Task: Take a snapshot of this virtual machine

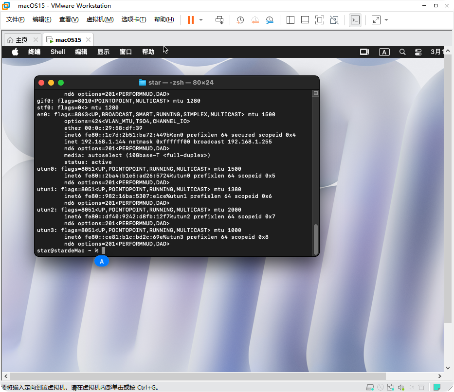Action: tap(239, 20)
